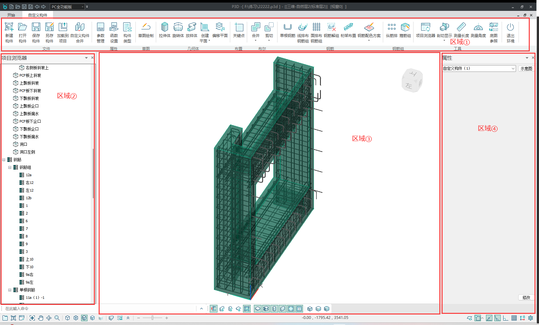The image size is (539, 325).
Task: Toggle the grid display in status bar
Action: [x=514, y=318]
